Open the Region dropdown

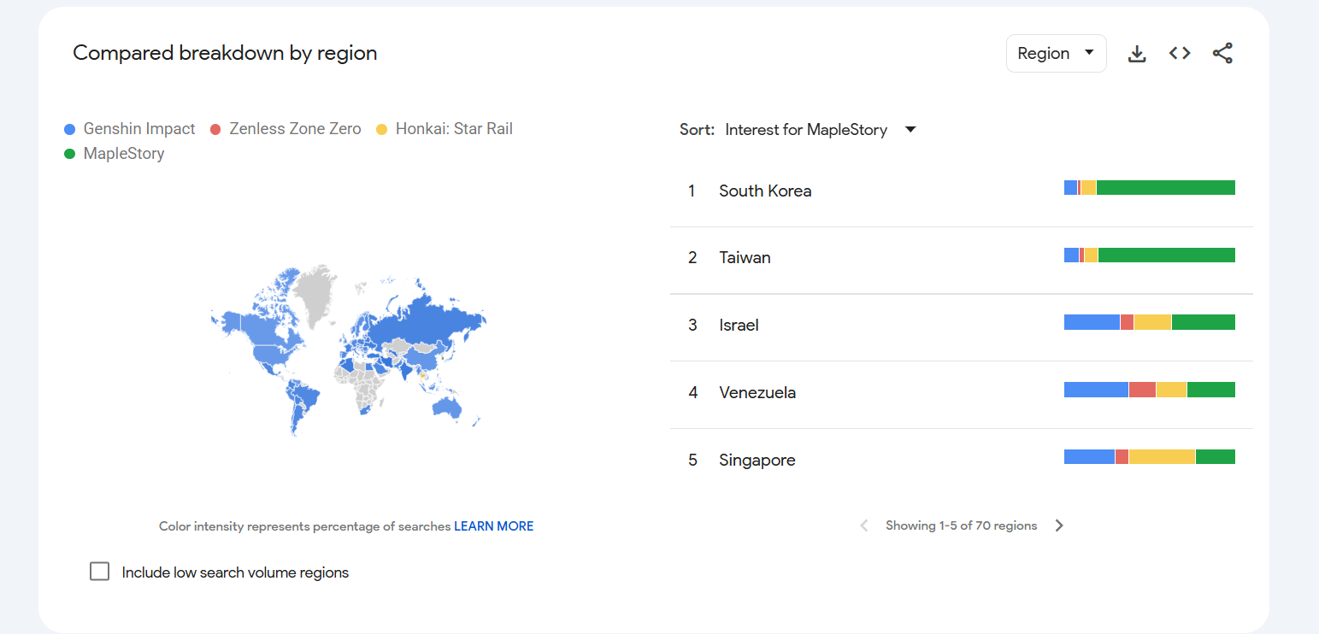tap(1056, 53)
